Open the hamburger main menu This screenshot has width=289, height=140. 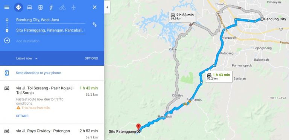click(x=7, y=8)
